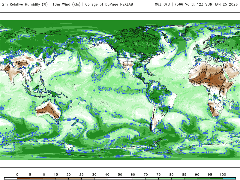
Task: Select the brown 5–10 legend swatch
Action: [36, 178]
